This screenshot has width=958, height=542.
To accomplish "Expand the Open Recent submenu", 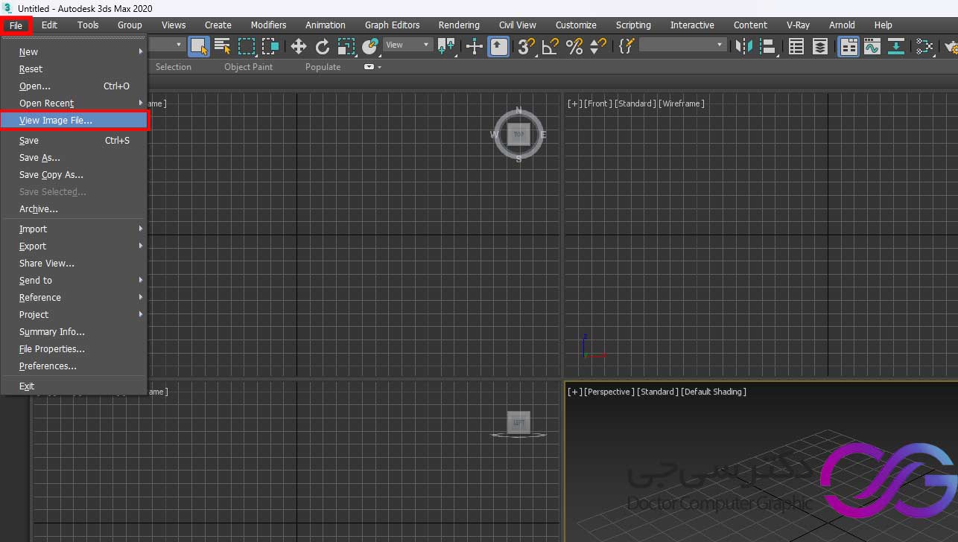I will click(x=74, y=103).
